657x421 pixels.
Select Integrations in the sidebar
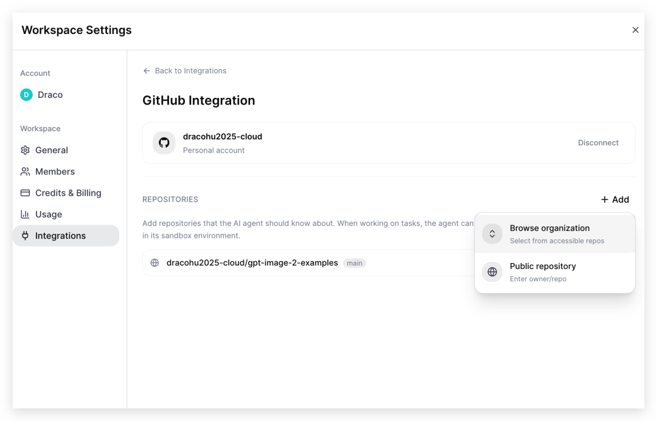(66, 236)
